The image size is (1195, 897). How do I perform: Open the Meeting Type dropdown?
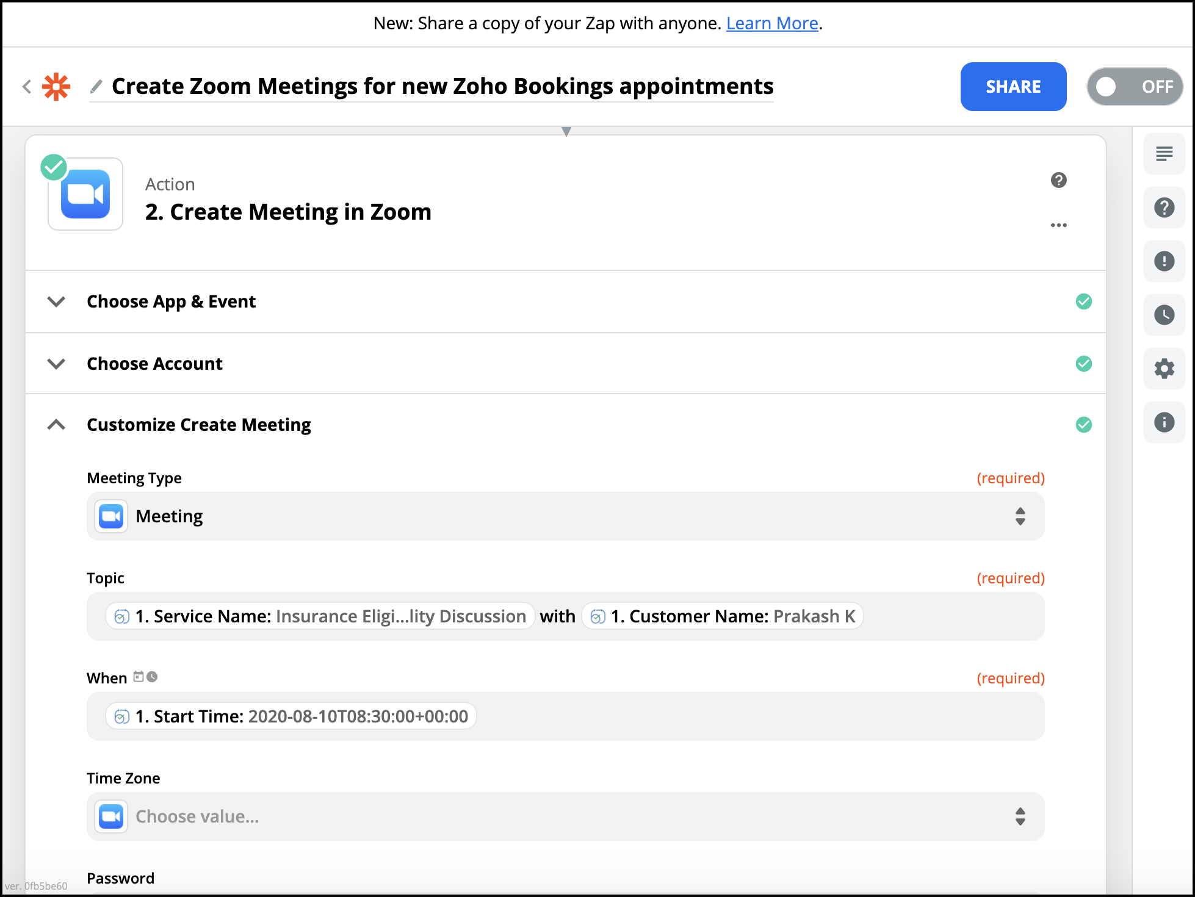(x=565, y=516)
